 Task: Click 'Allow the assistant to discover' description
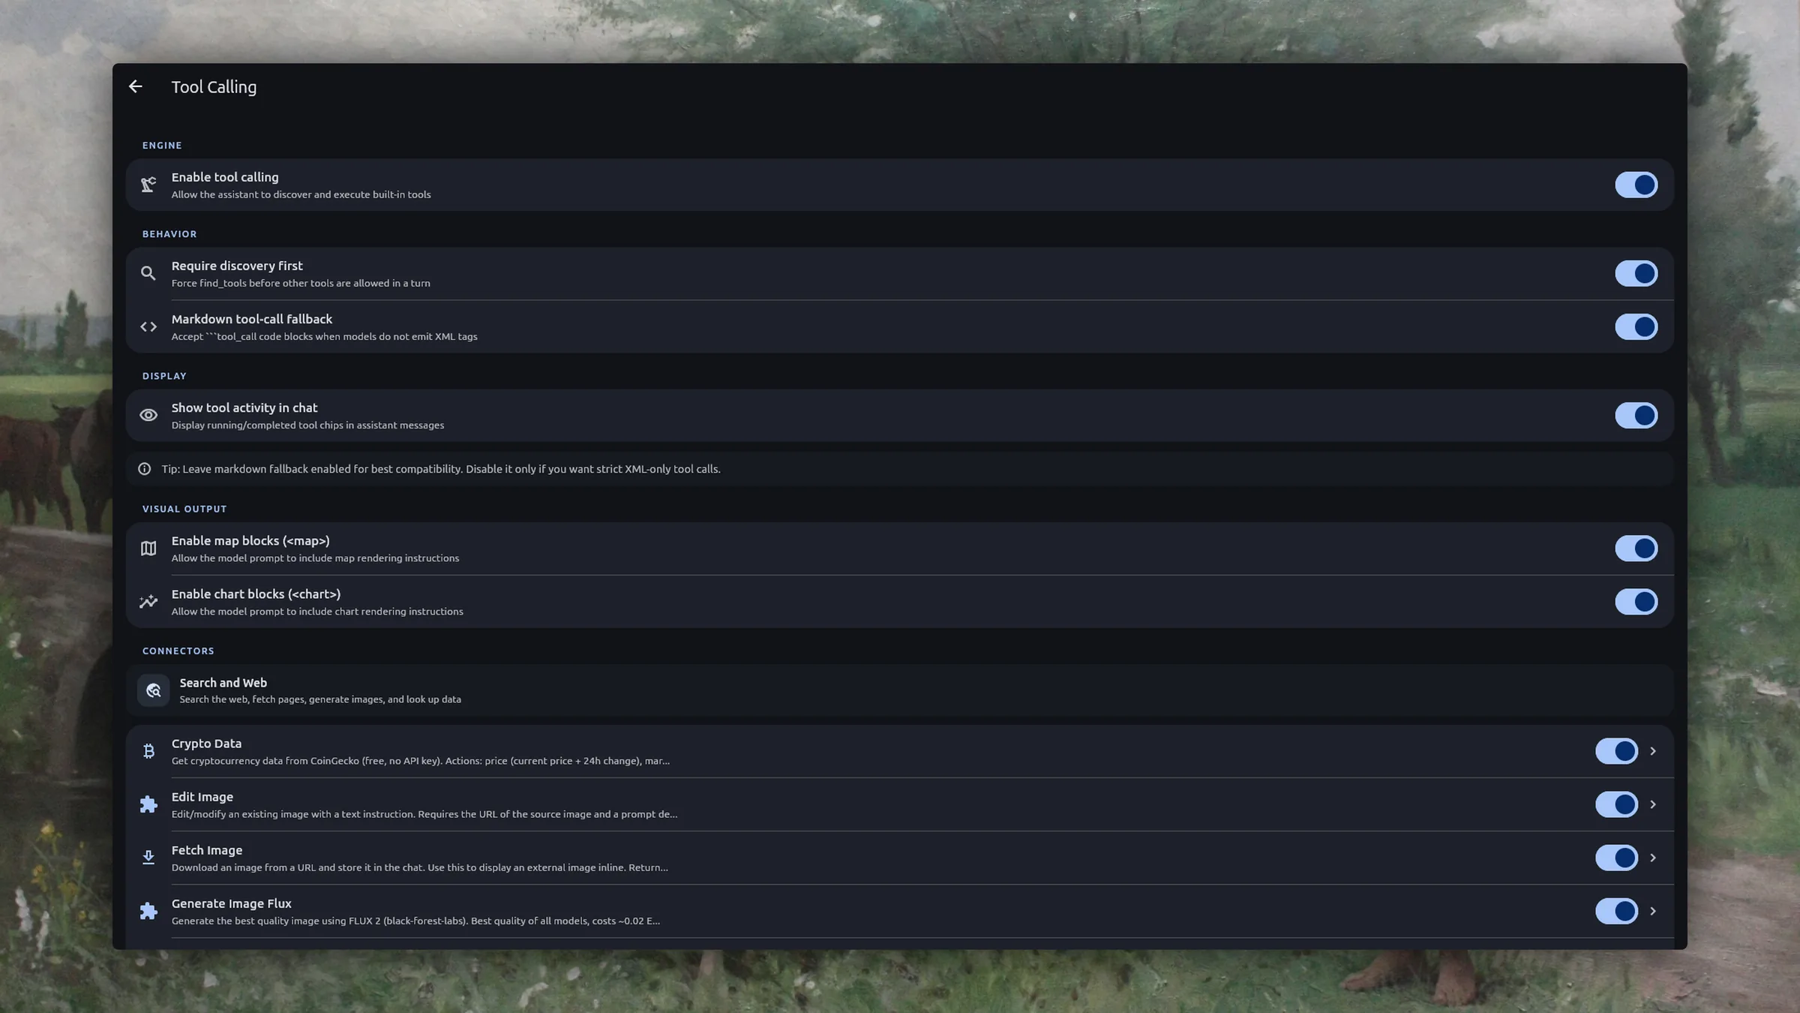(x=301, y=194)
